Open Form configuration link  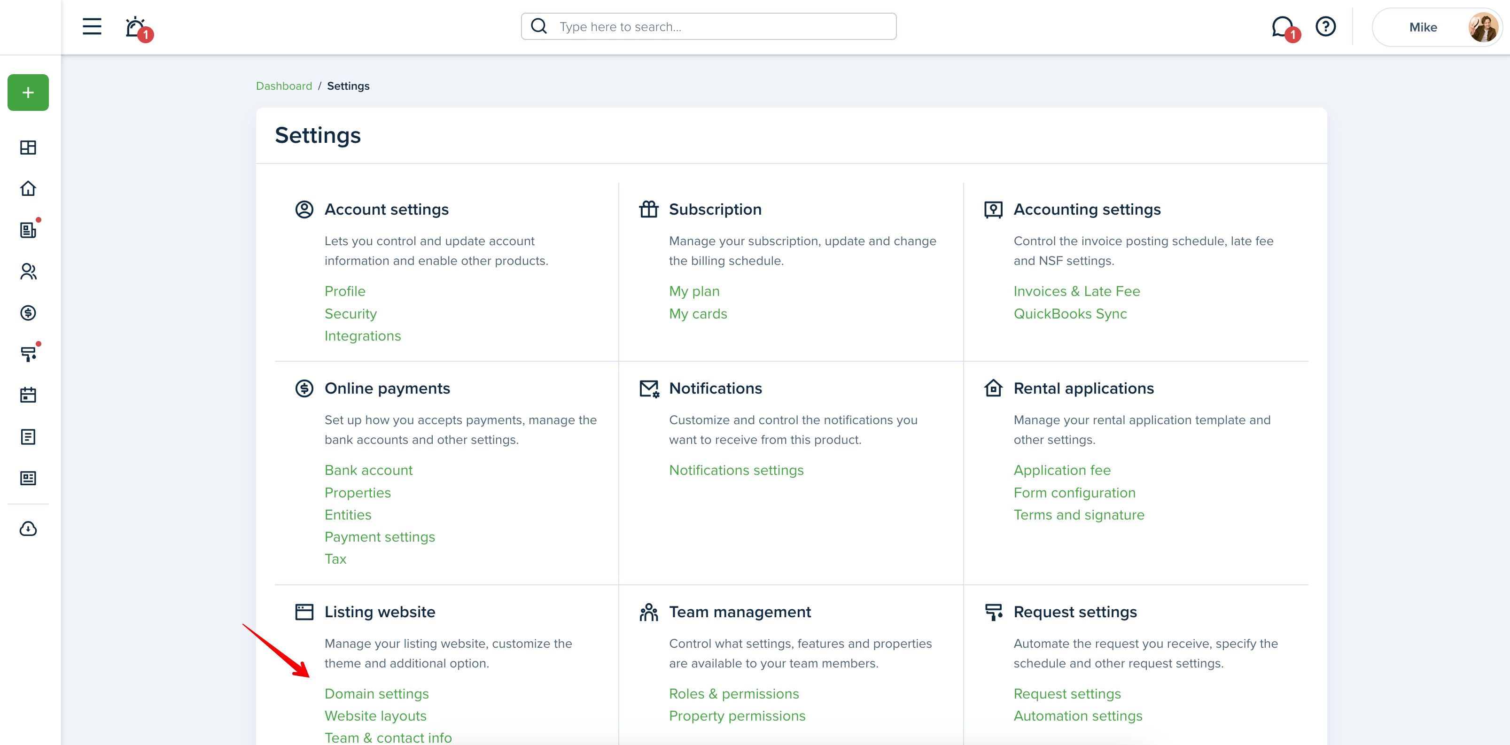pyautogui.click(x=1074, y=493)
